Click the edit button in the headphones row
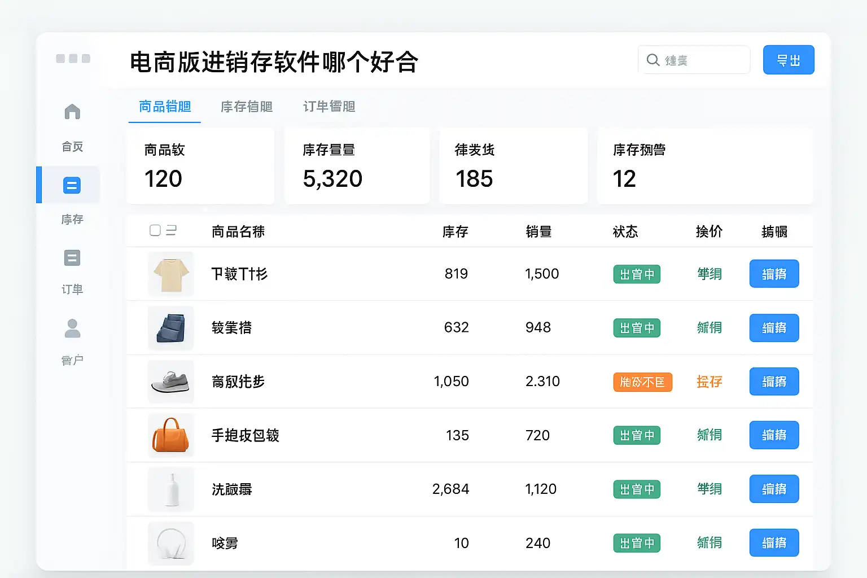 point(774,542)
